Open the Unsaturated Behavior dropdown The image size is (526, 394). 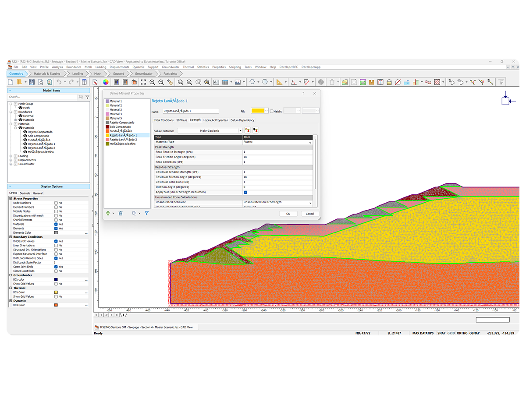310,202
